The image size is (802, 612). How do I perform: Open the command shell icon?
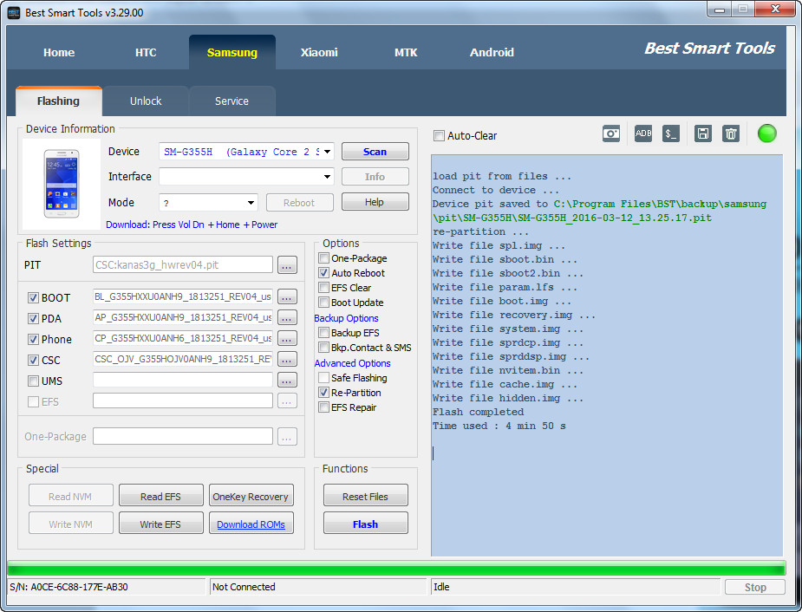670,134
